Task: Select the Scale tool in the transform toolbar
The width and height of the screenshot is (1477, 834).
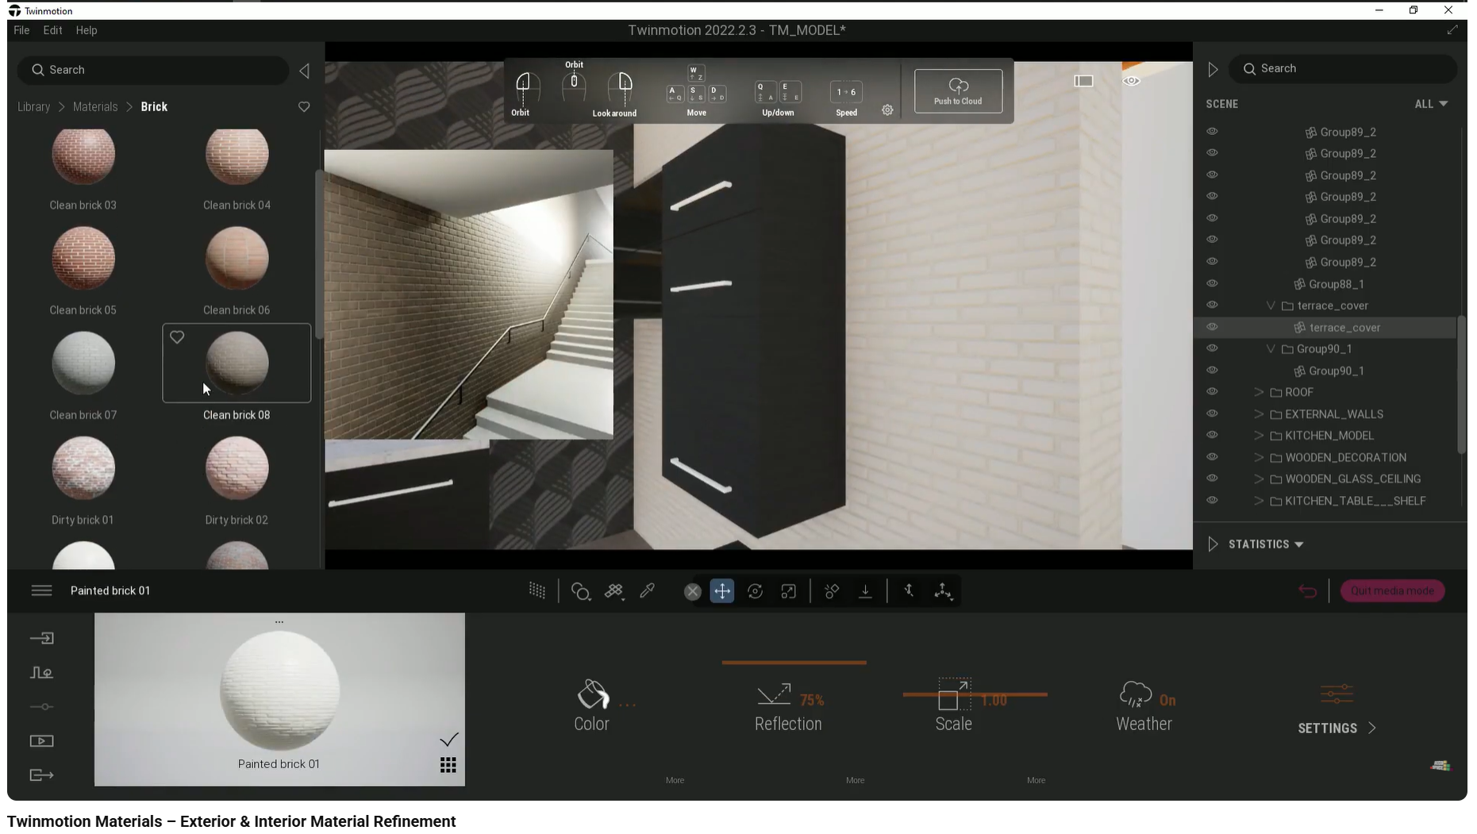Action: pyautogui.click(x=788, y=590)
